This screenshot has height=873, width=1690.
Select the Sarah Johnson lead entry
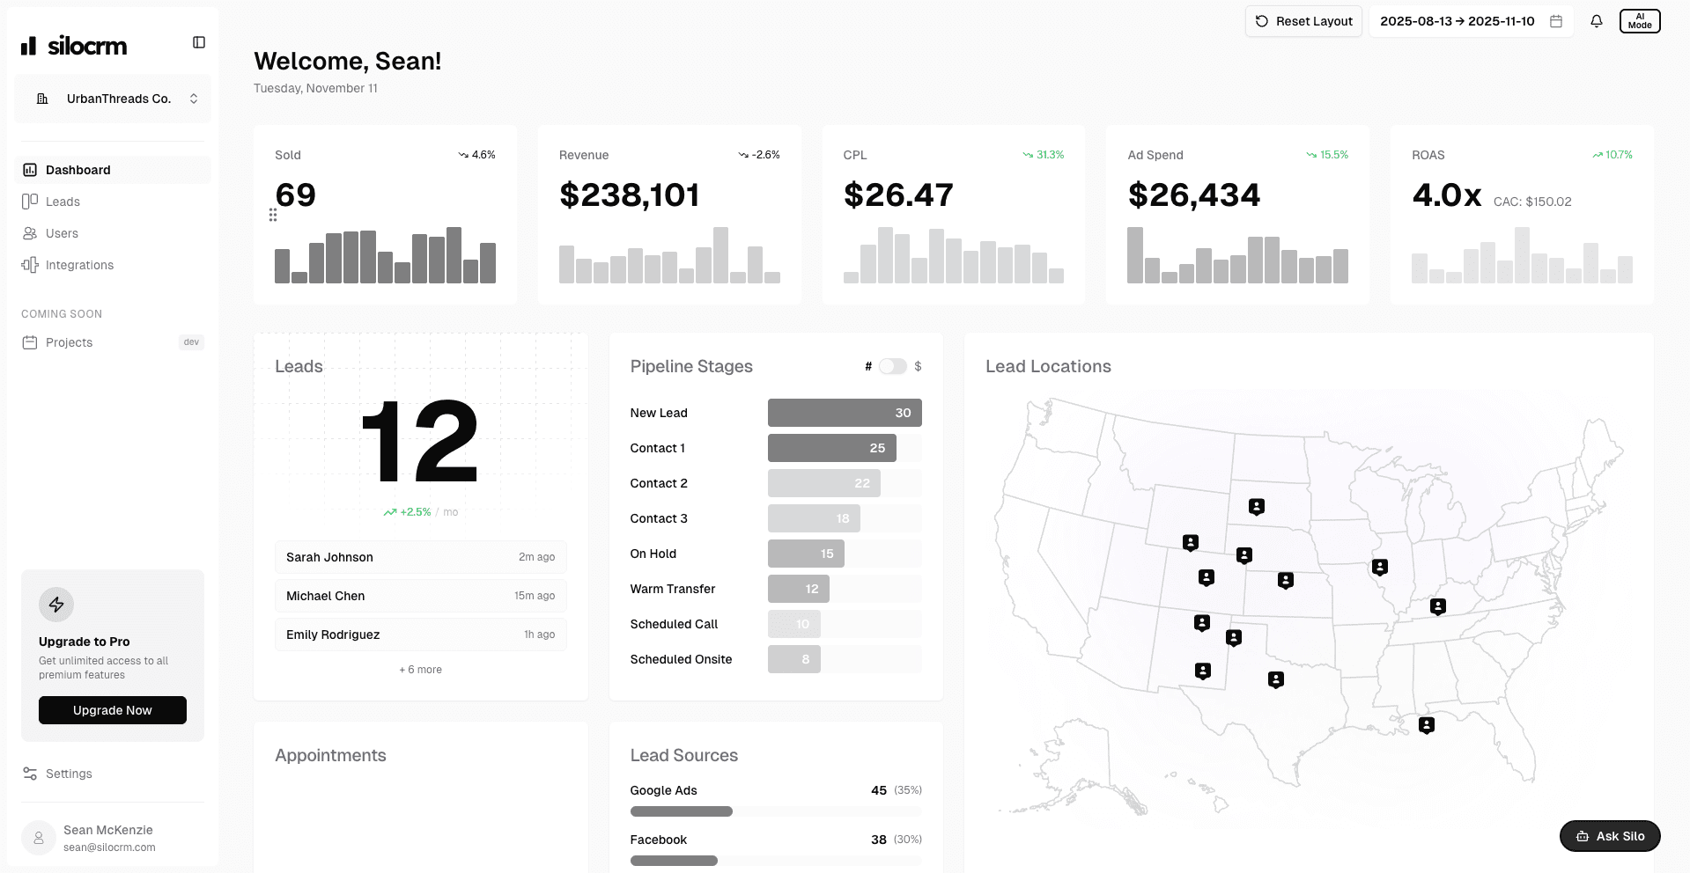tap(420, 556)
